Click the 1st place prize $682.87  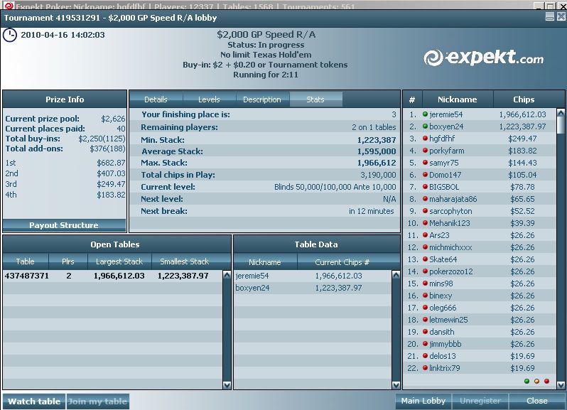point(111,163)
